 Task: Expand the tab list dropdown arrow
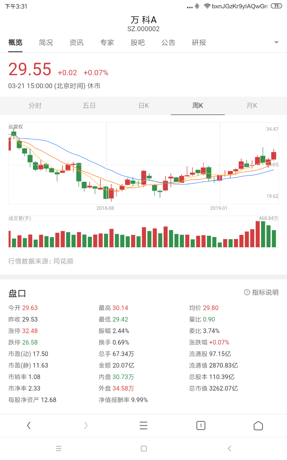276,42
